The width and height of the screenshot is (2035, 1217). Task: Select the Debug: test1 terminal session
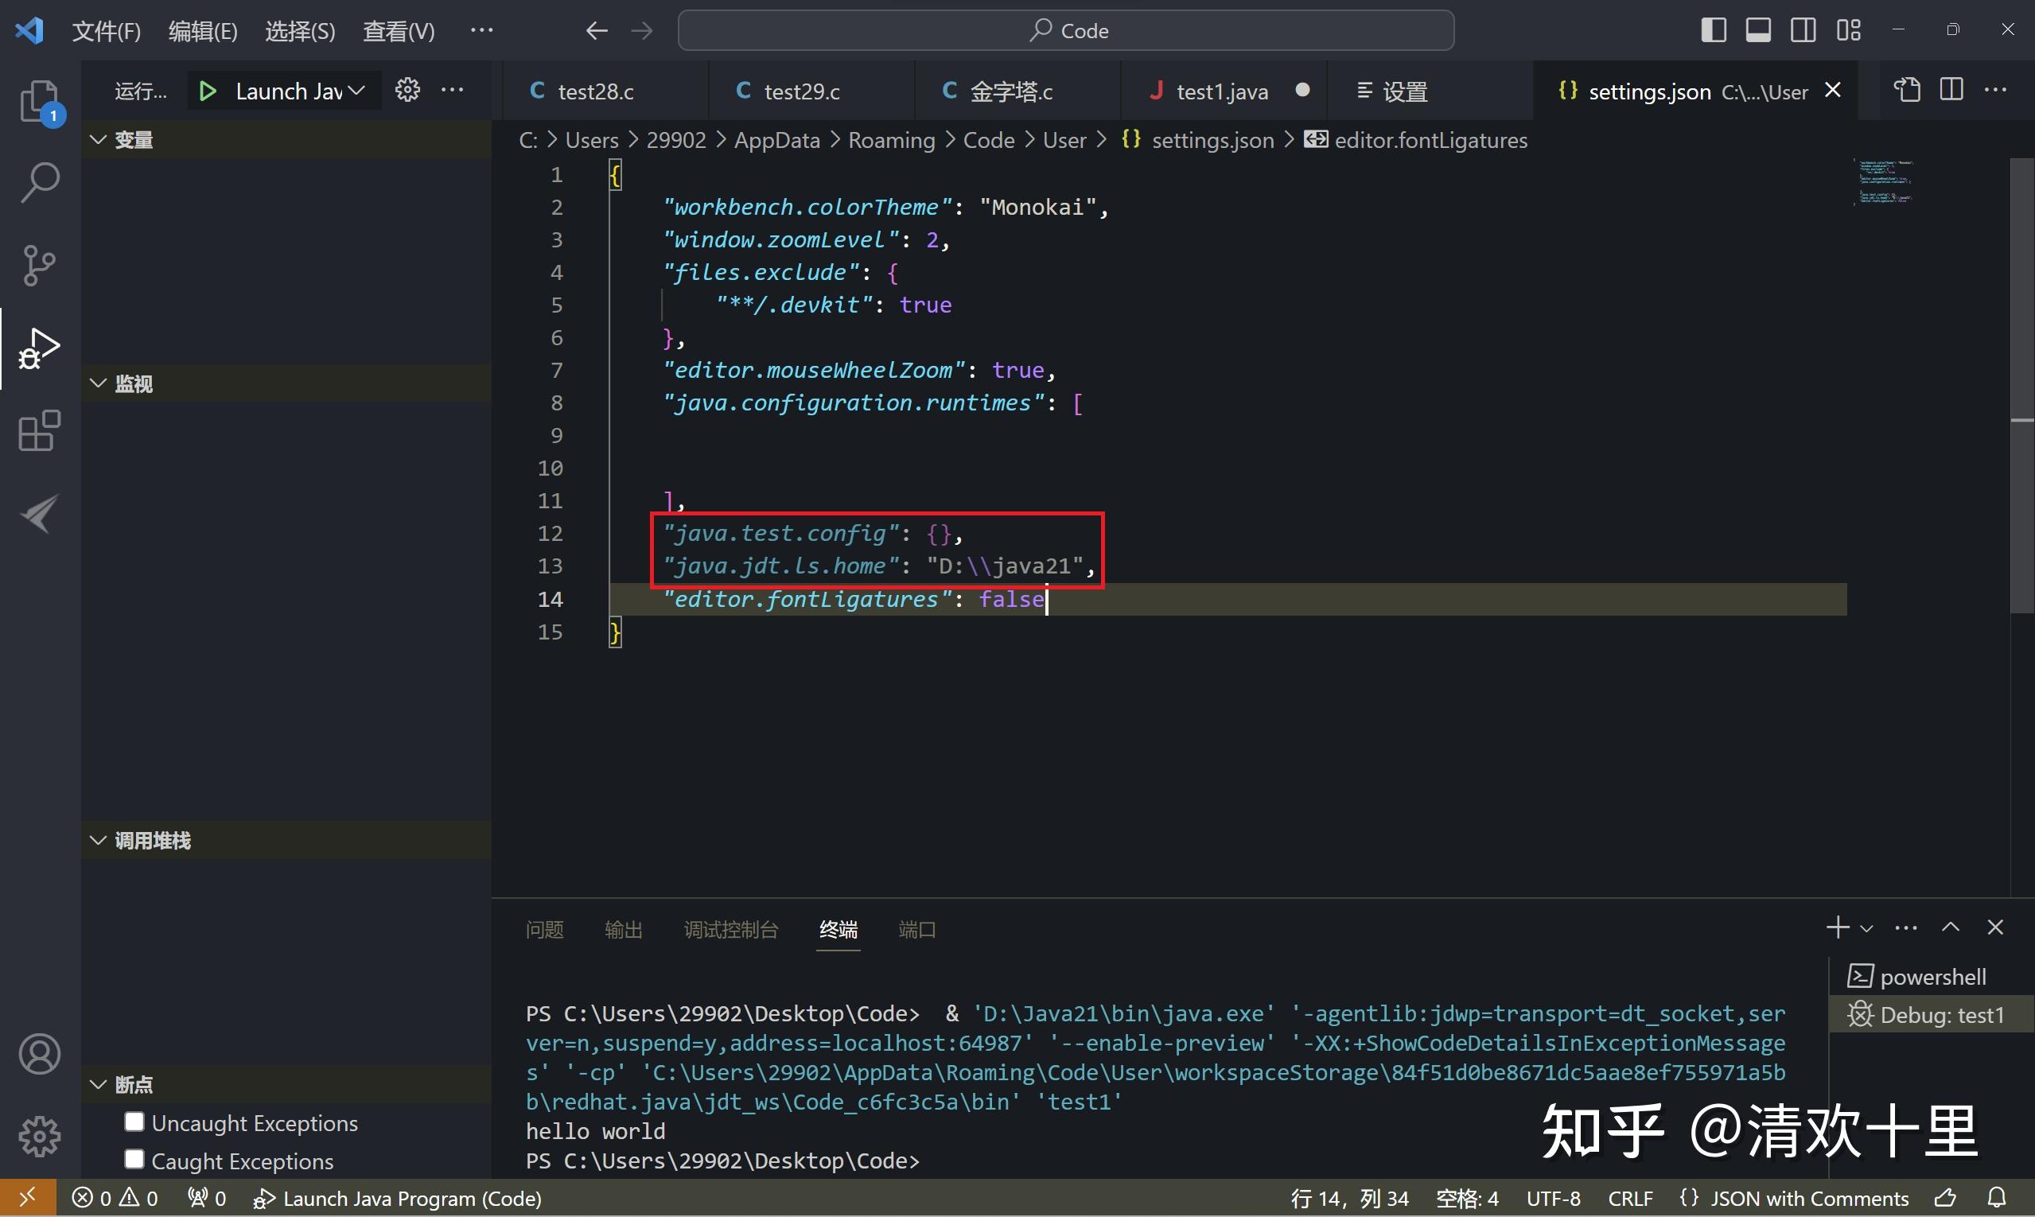click(x=1937, y=1014)
